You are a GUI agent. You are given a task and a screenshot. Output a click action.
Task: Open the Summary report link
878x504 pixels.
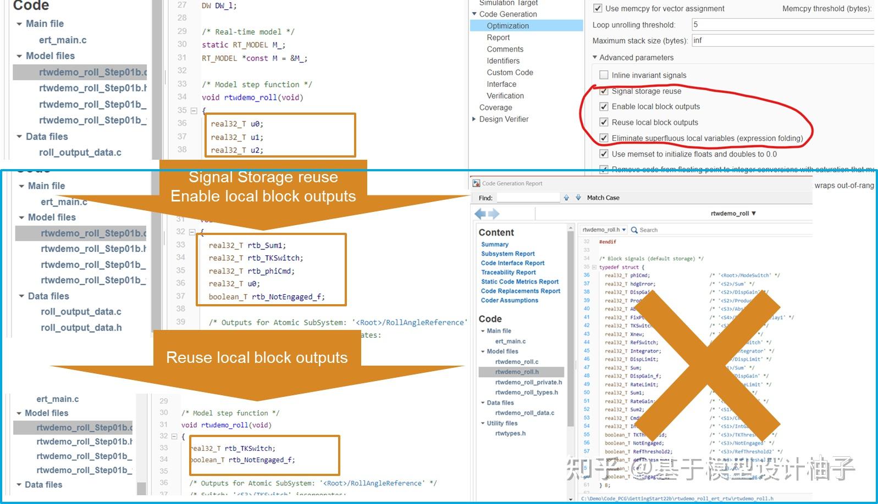[x=495, y=245]
